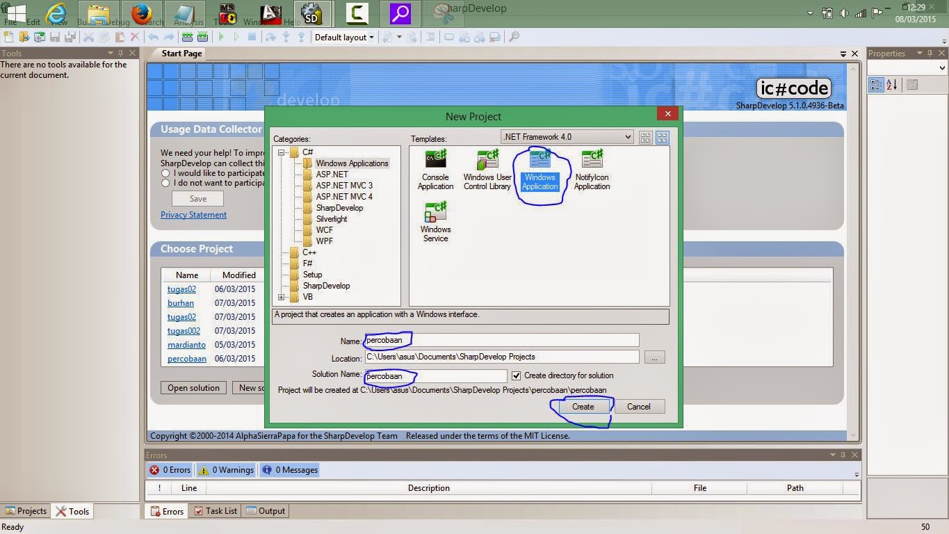Click the Open File toolbar icon
Screen dimensions: 949x534
(x=25, y=37)
